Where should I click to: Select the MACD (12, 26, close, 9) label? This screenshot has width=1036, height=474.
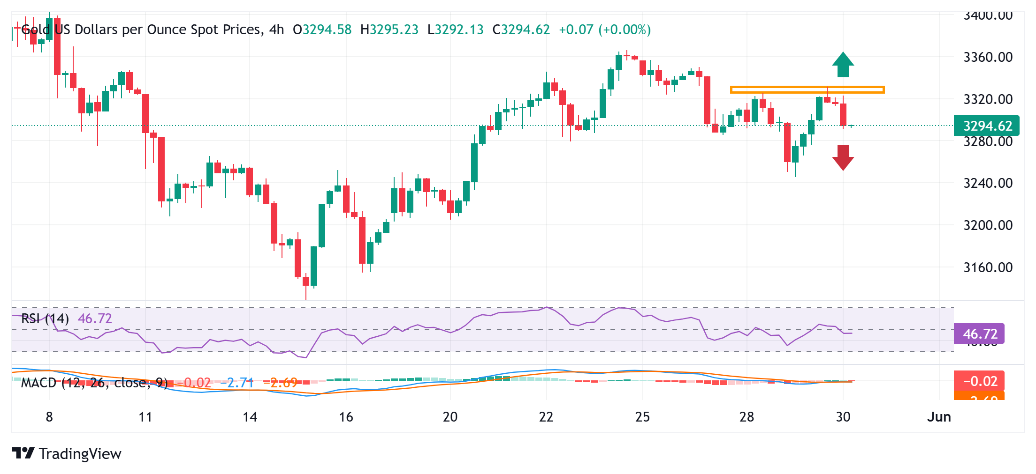(x=94, y=383)
